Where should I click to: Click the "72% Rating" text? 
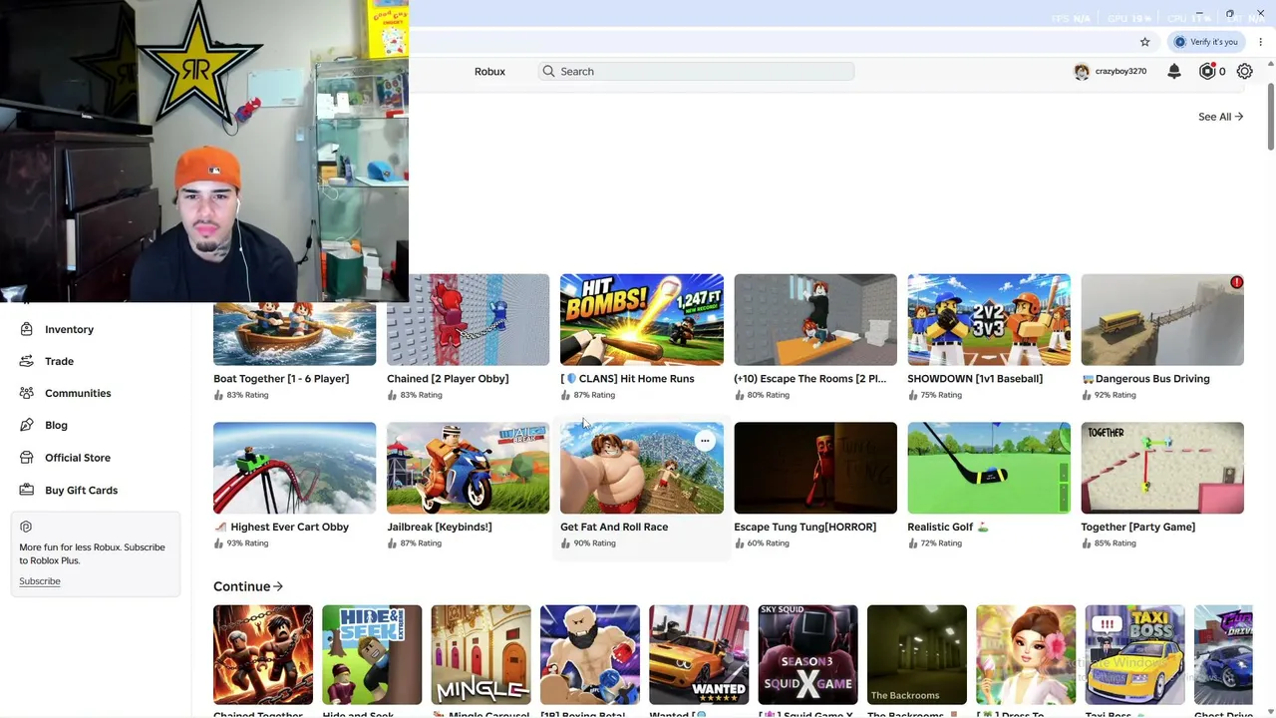click(x=942, y=543)
